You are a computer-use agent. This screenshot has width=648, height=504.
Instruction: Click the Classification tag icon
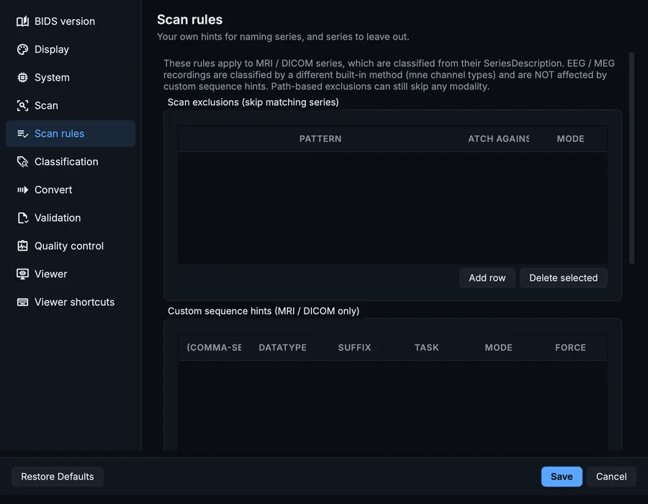pyautogui.click(x=23, y=161)
